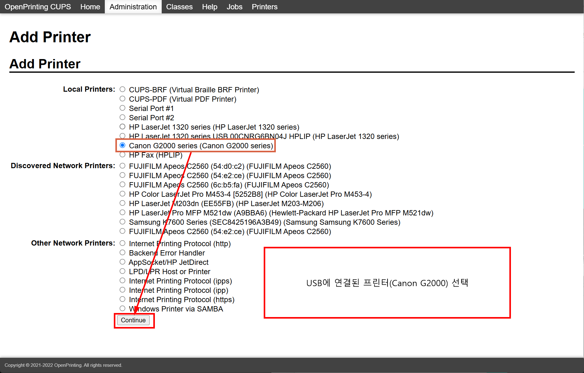Click the Other Network Printers: label
This screenshot has width=584, height=373.
tap(73, 243)
